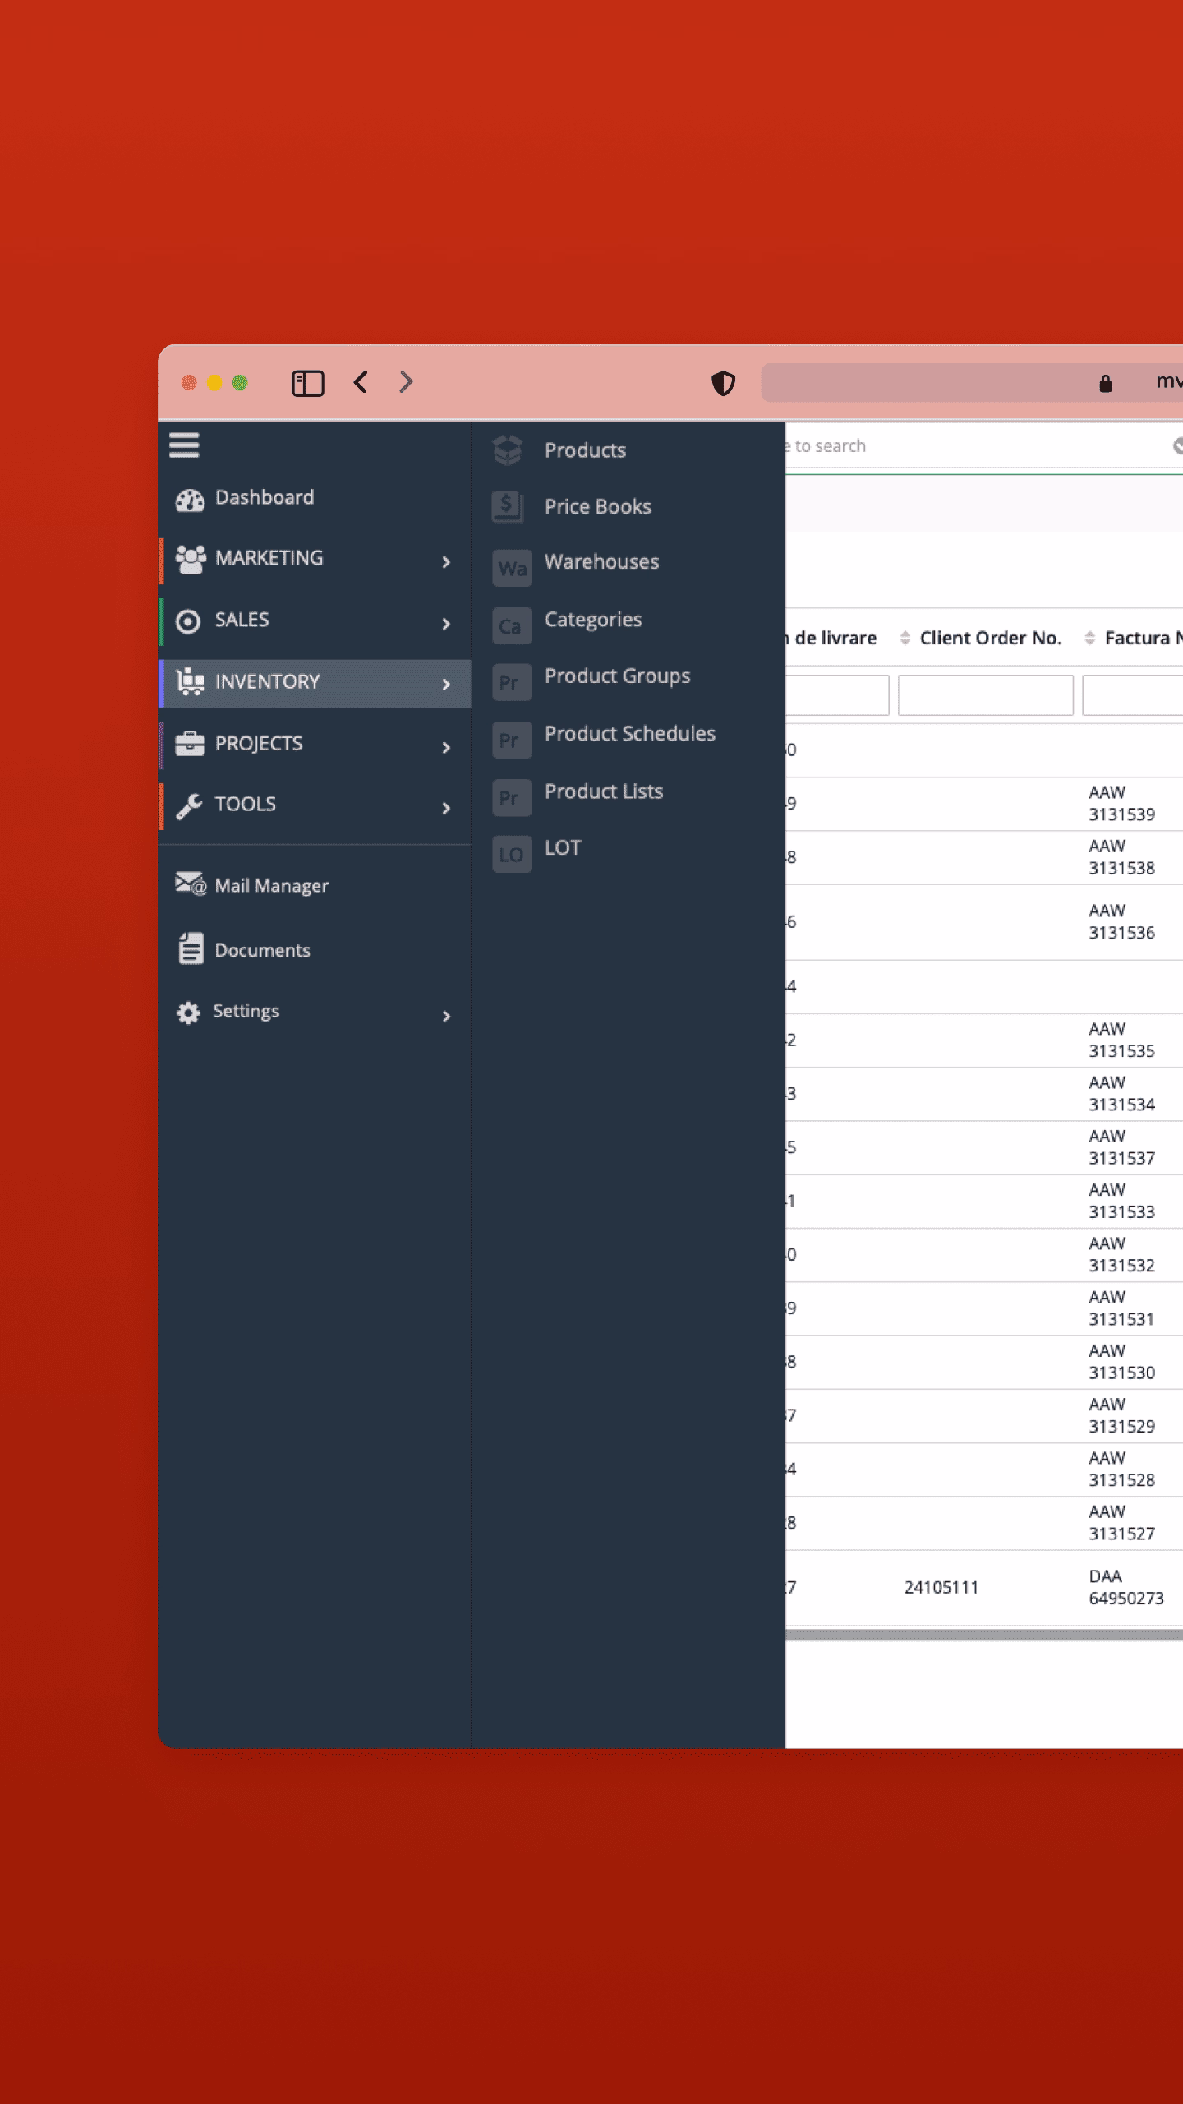1183x2104 pixels.
Task: Expand the MARKETING menu chevron
Action: 446,562
